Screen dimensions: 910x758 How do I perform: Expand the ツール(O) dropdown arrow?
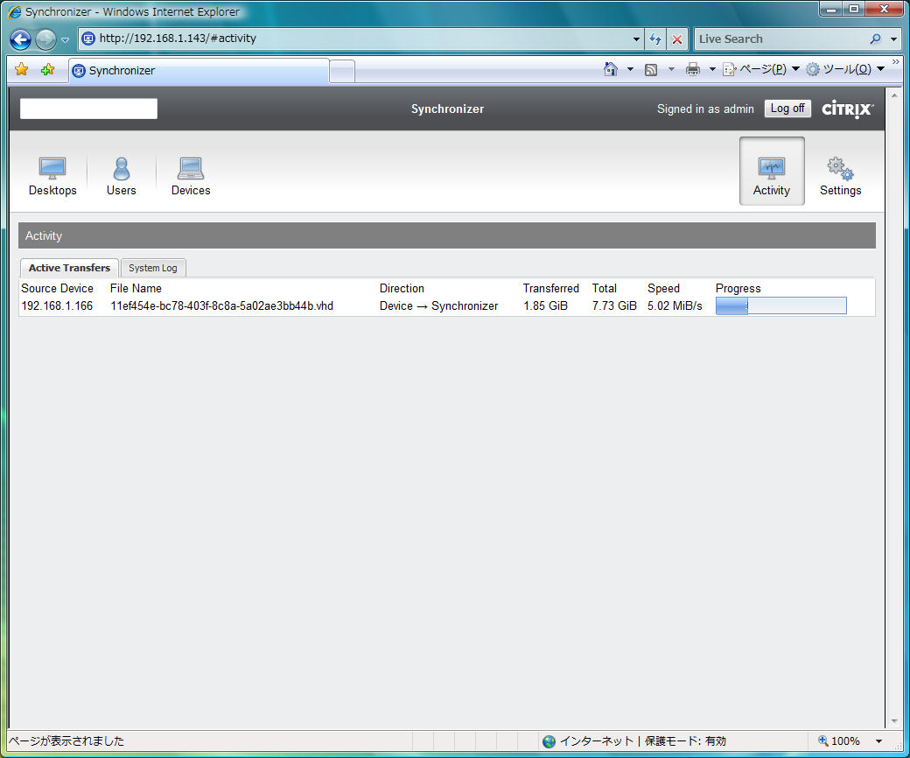pos(880,69)
